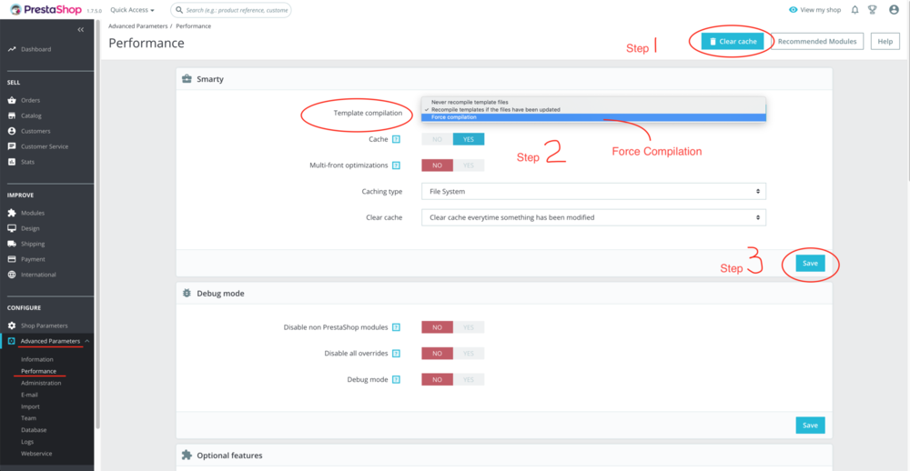
Task: Set Cache toggle to NO
Action: [437, 139]
